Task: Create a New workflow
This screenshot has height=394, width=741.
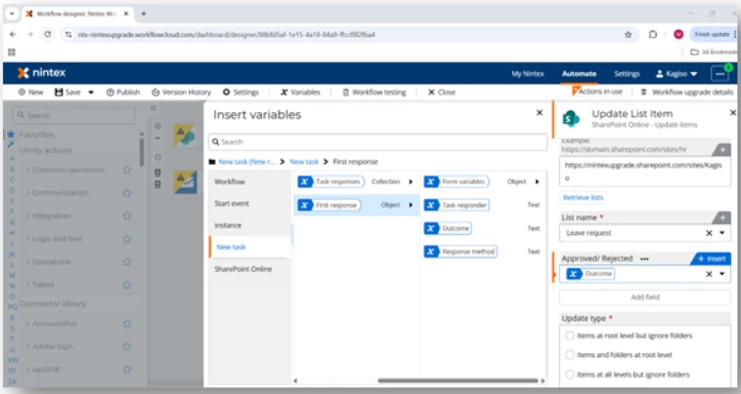Action: click(30, 92)
